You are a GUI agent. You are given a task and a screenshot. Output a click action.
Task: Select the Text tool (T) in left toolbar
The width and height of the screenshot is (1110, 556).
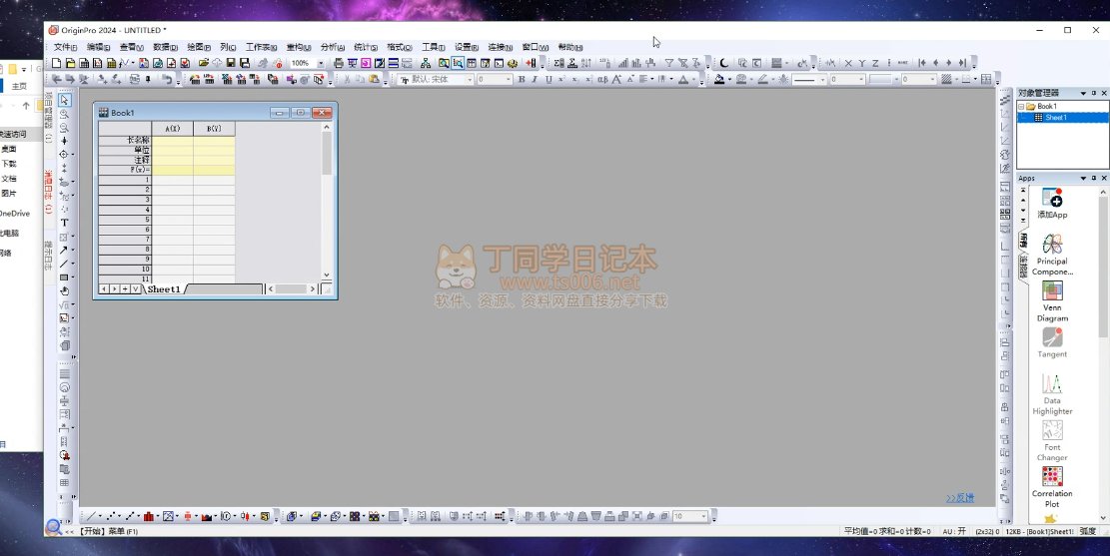pos(64,223)
